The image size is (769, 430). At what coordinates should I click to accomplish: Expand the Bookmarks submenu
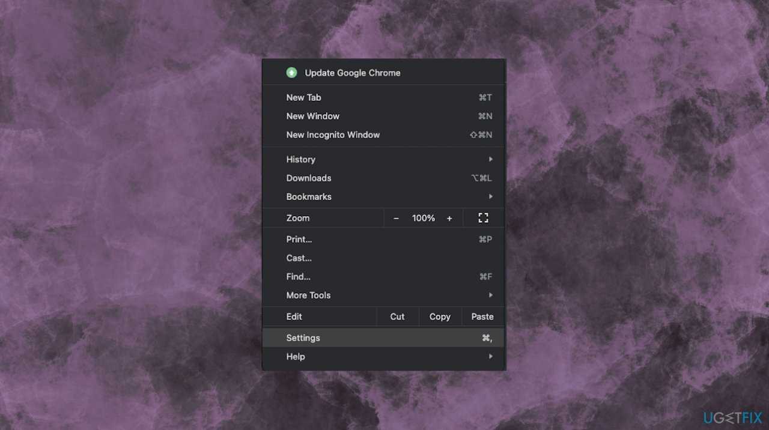tap(383, 196)
